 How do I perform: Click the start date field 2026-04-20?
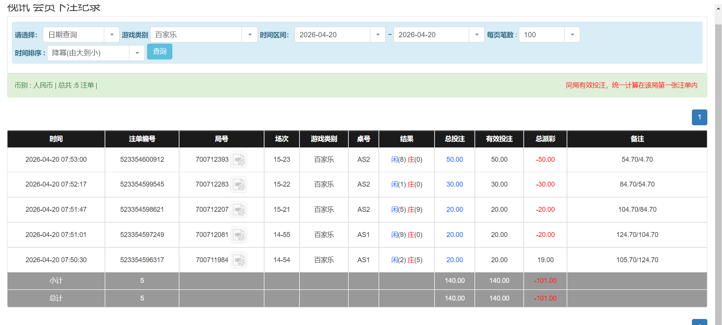[x=333, y=35]
